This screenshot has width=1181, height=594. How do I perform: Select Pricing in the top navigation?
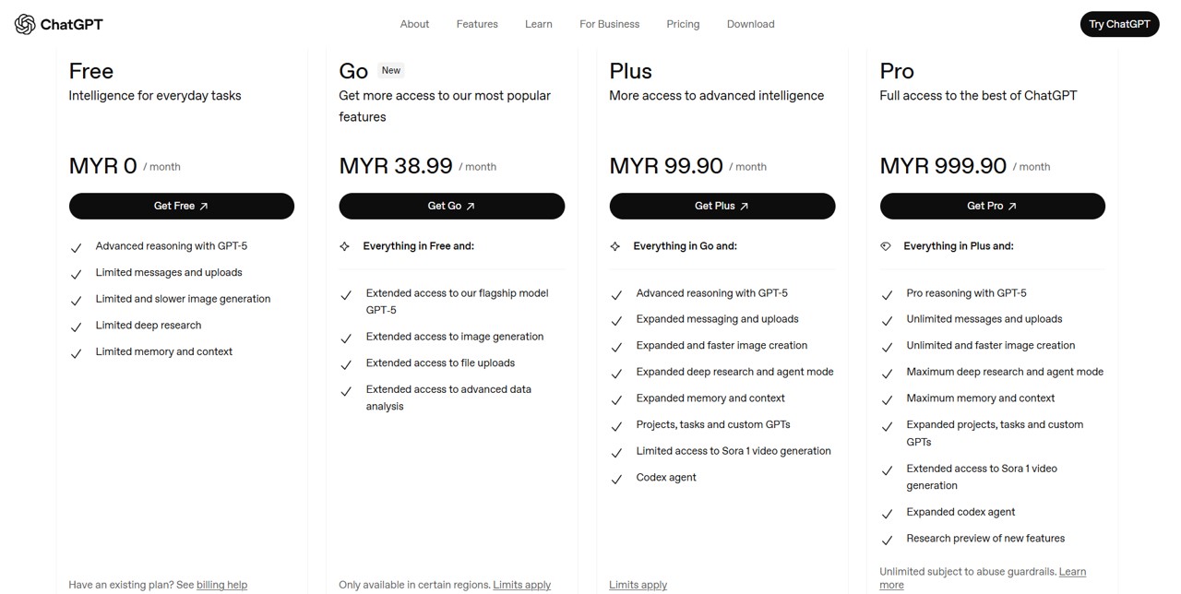click(683, 24)
